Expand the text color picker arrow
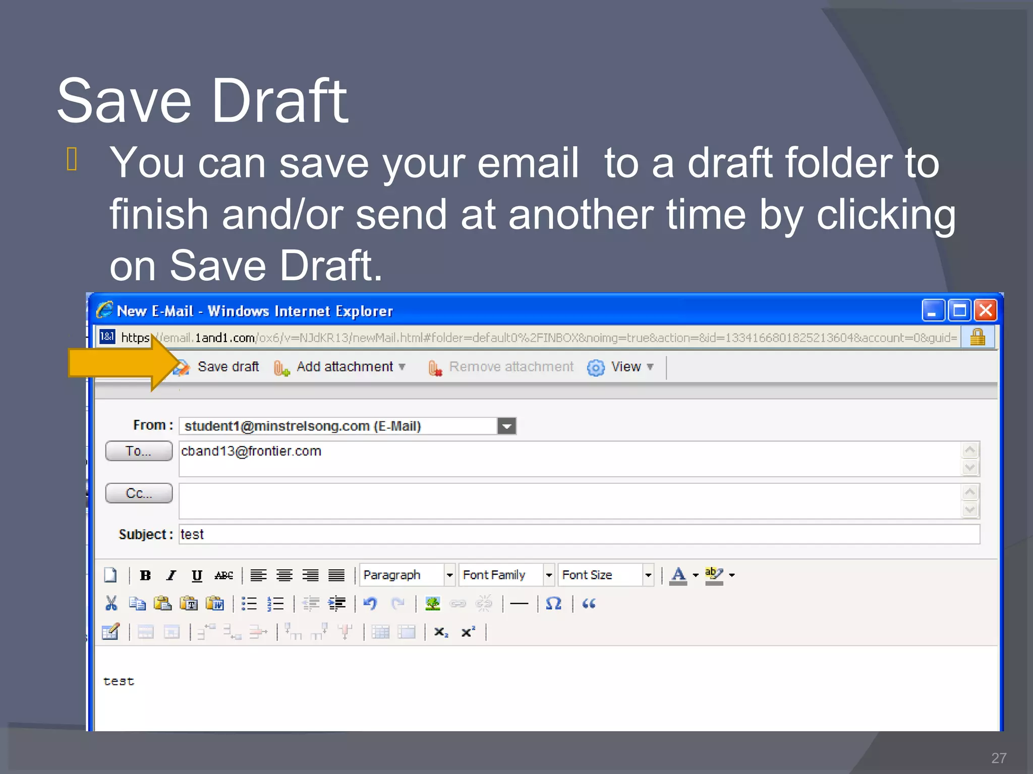 pyautogui.click(x=696, y=575)
